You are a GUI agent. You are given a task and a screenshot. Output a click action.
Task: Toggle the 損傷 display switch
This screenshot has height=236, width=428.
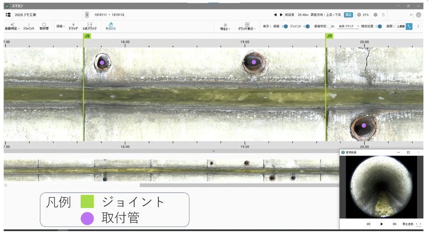pos(284,27)
